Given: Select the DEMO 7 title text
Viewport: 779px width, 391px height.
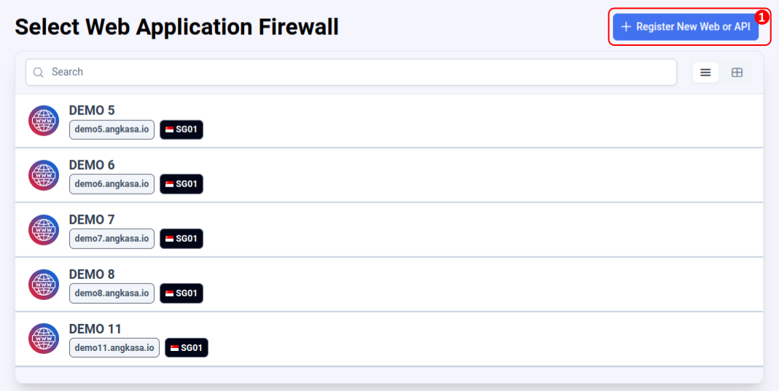Looking at the screenshot, I should [92, 219].
